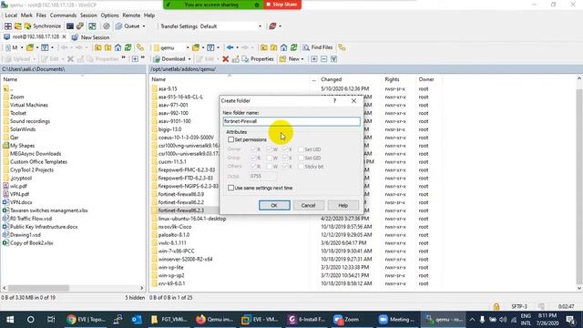Open Task View in the taskbar
Screen dimensions: 583x328
click(x=51, y=319)
